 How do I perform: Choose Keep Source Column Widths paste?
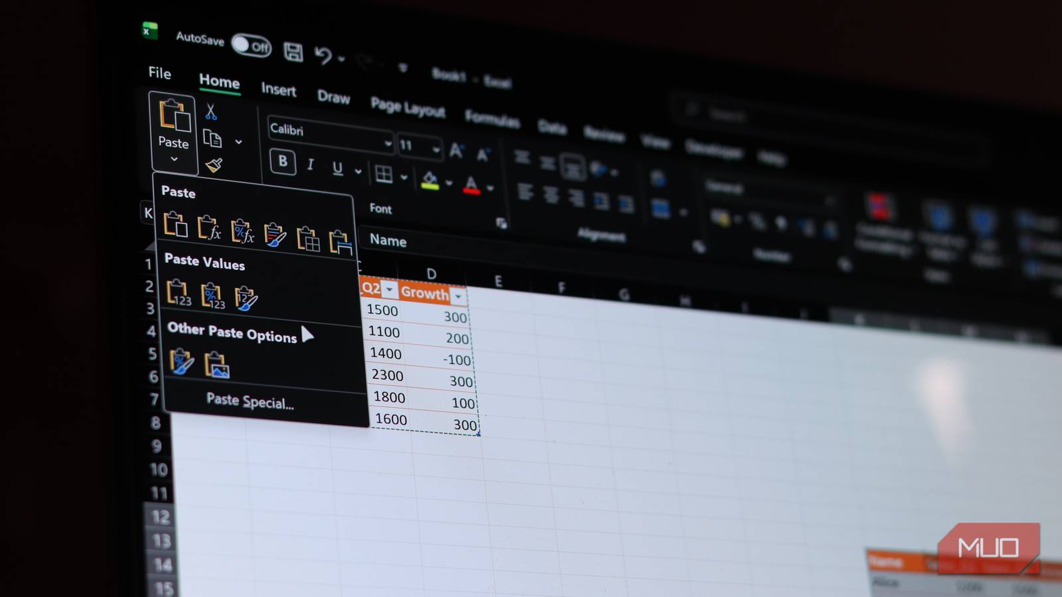[341, 242]
